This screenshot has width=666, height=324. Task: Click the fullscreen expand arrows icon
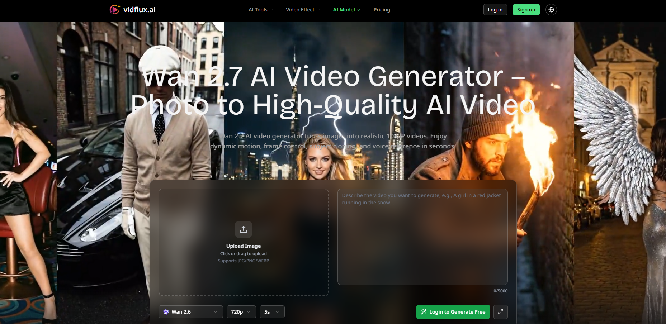point(500,312)
